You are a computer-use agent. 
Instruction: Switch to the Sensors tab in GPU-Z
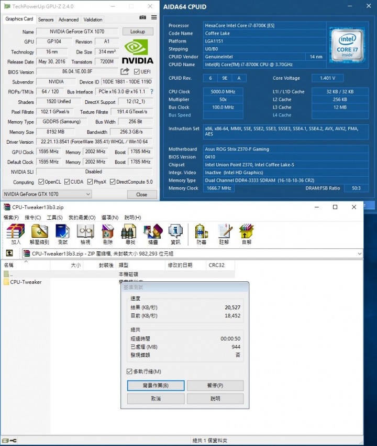pyautogui.click(x=46, y=19)
